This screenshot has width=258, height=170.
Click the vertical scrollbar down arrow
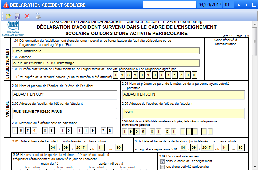255,167
